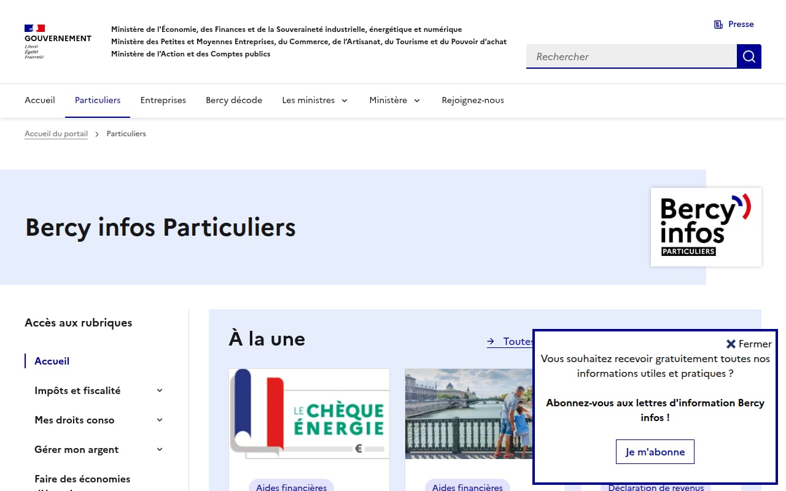Click the Presse newspaper icon
Screen dimensions: 786x491
(x=718, y=25)
